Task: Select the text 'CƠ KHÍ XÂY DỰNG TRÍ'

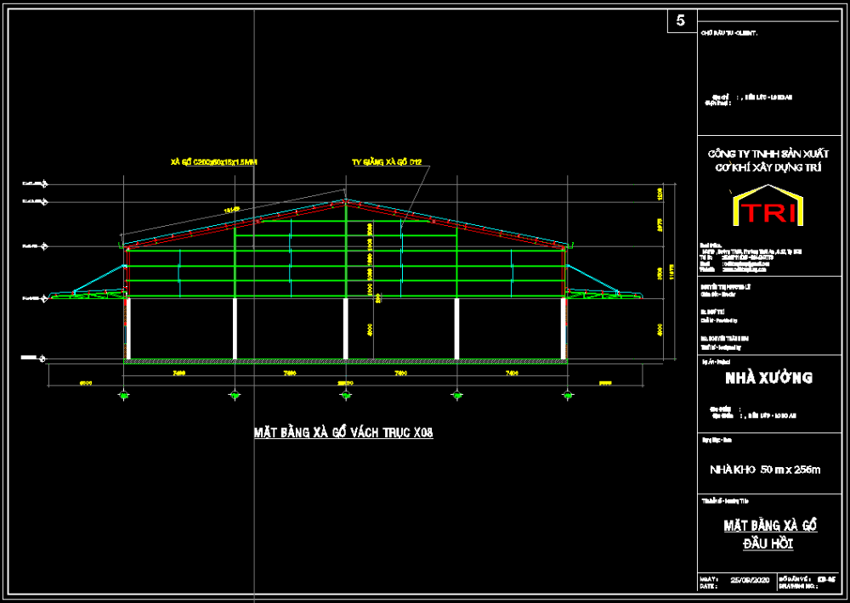Action: 768,168
